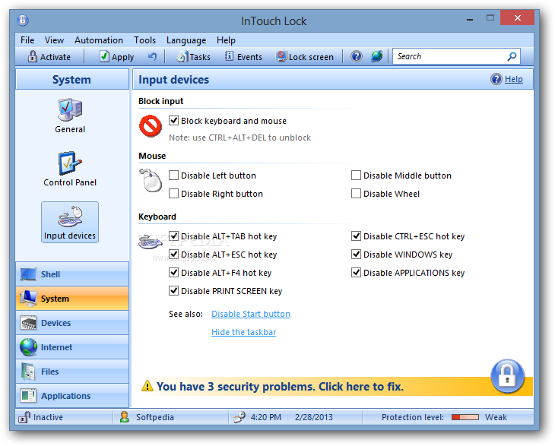The width and height of the screenshot is (555, 446).
Task: Click the Protection level indicator bar
Action: click(x=465, y=417)
